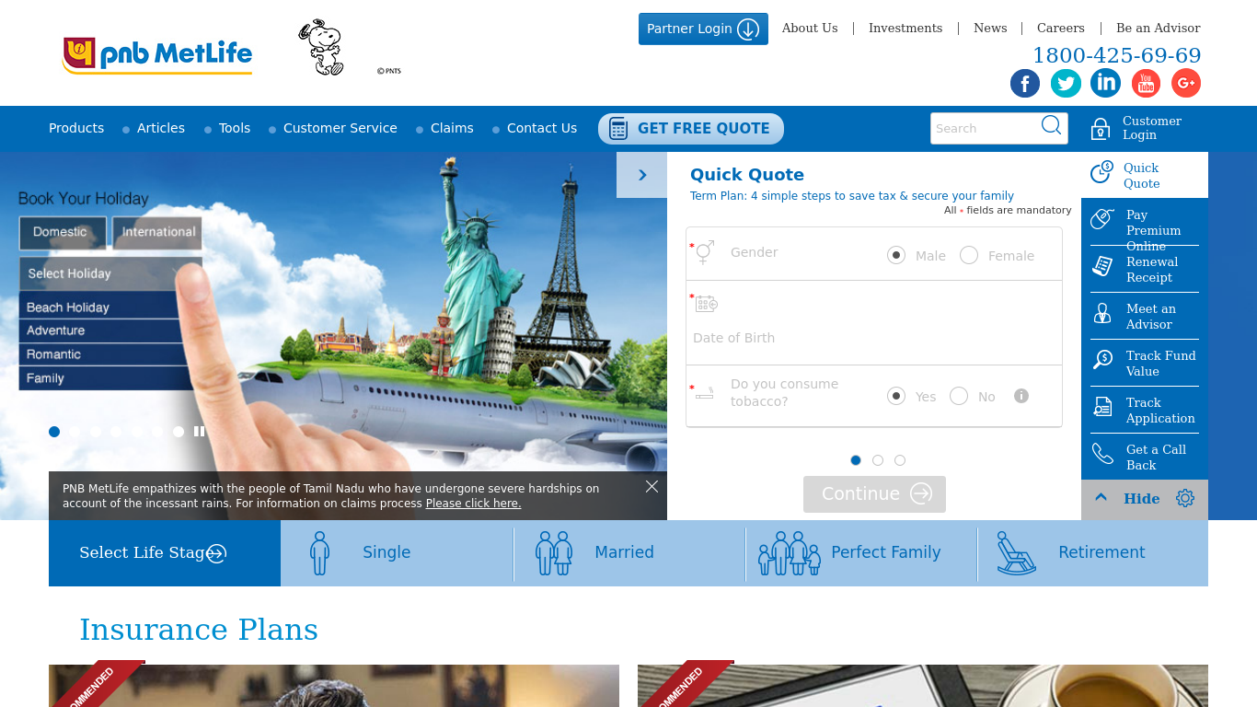Click the Track Application document icon
This screenshot has height=707, width=1257.
pos(1101,407)
